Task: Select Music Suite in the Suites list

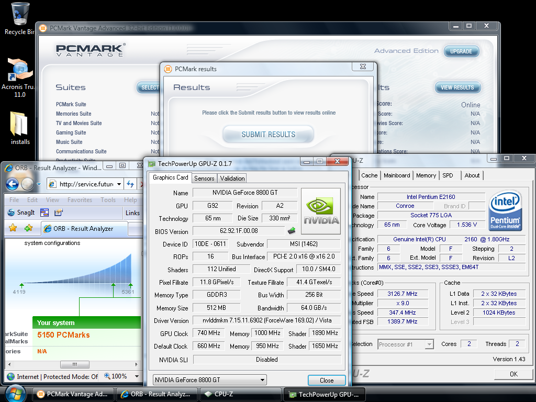Action: tap(69, 142)
